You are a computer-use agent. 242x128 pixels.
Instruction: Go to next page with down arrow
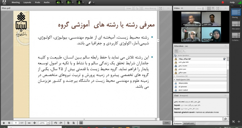click(9, 123)
